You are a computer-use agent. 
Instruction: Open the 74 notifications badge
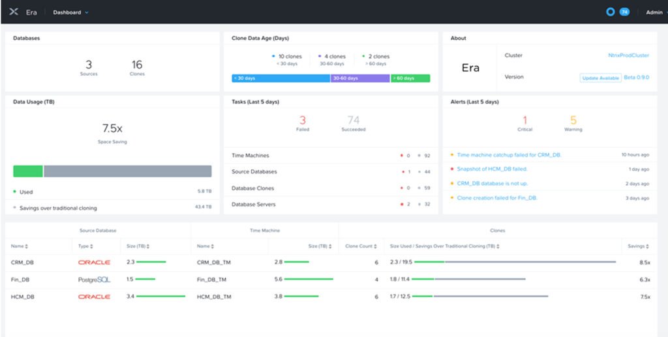(624, 12)
